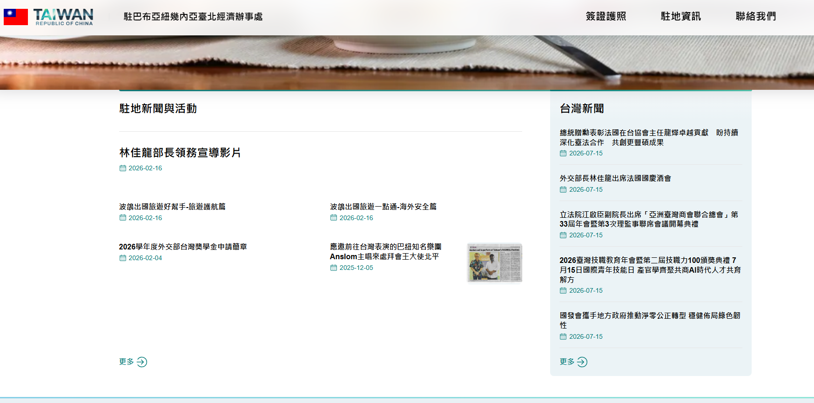
Task: Open news 國發會攜手地方政府推動淨零公正轉型
Action: 650,320
